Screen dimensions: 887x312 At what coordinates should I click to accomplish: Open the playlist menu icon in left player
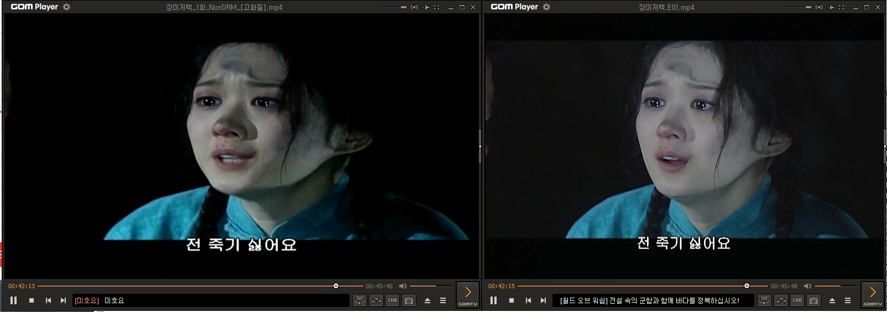point(443,300)
